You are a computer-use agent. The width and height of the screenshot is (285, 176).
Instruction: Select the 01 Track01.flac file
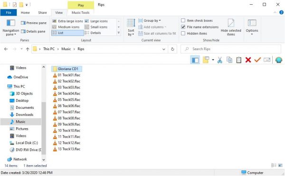coord(66,75)
